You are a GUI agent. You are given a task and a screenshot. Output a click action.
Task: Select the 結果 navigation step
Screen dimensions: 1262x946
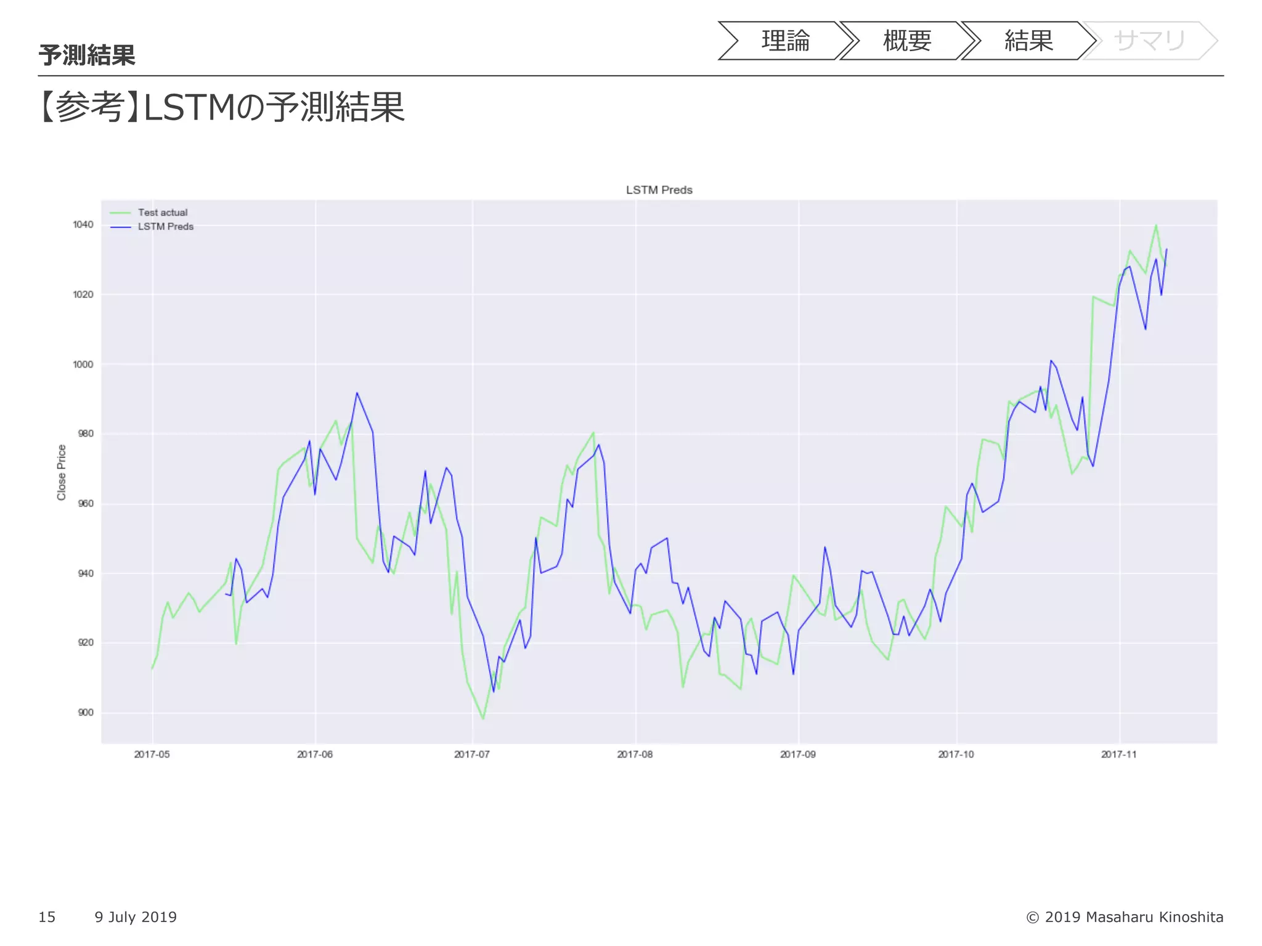pyautogui.click(x=1028, y=41)
